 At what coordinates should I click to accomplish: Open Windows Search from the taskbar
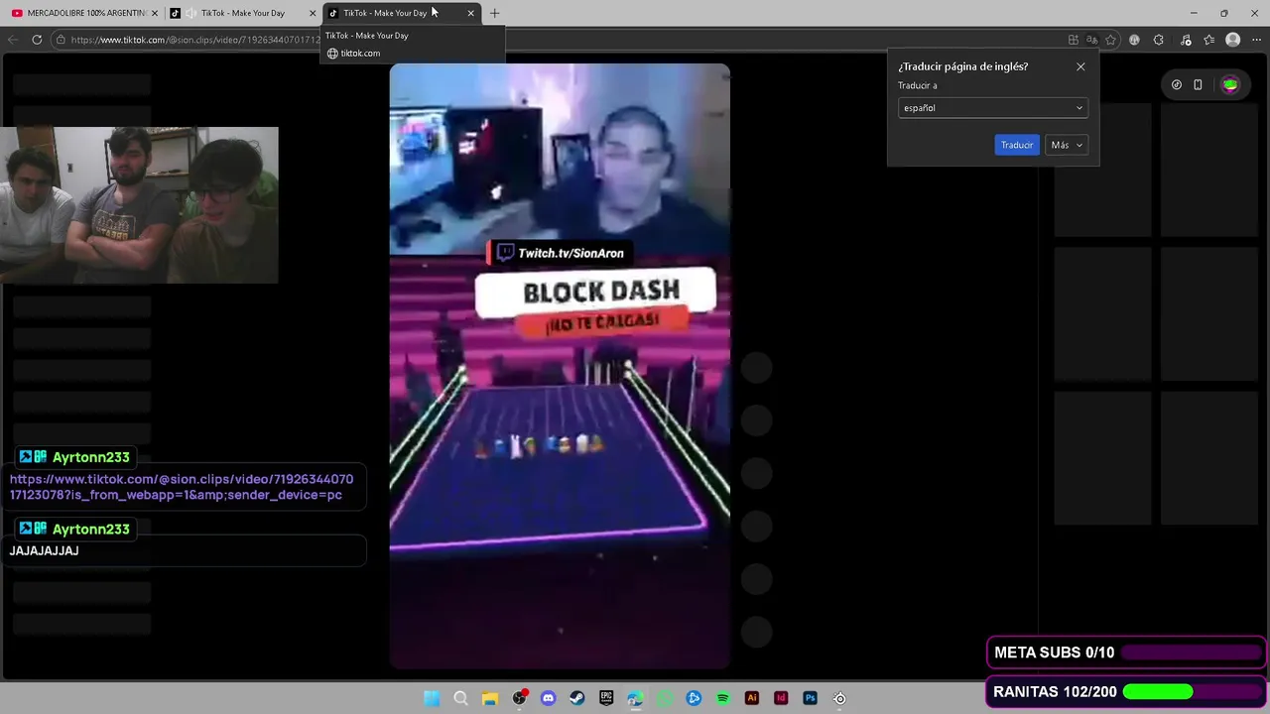tap(460, 698)
